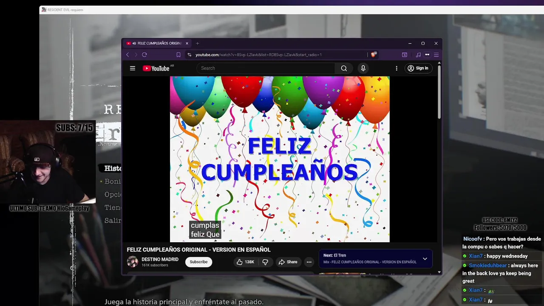Image resolution: width=544 pixels, height=306 pixels.
Task: Open YouTube settings three-dot menu
Action: coord(397,68)
